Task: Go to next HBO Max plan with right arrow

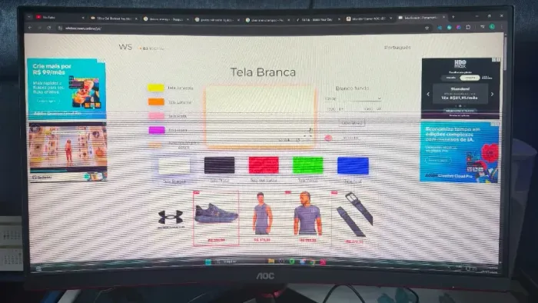Action: 492,94
